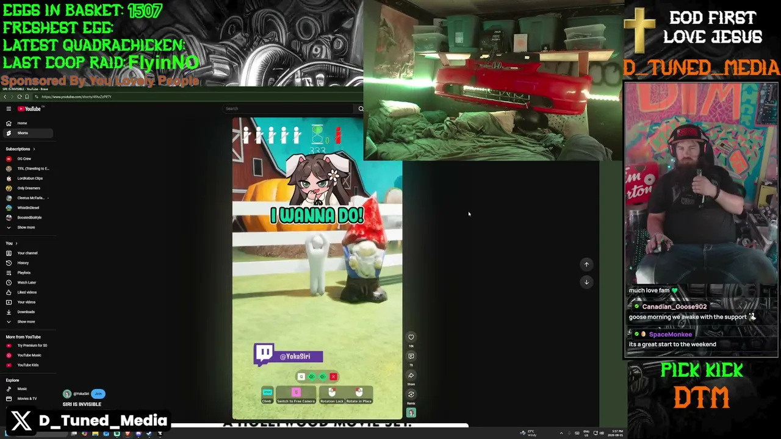Click the Short title SIRI IS INVISIBLE
This screenshot has width=781, height=439.
click(x=82, y=404)
